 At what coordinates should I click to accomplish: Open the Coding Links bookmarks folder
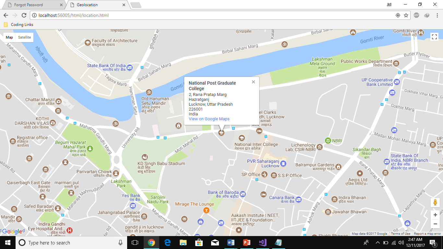point(18,25)
